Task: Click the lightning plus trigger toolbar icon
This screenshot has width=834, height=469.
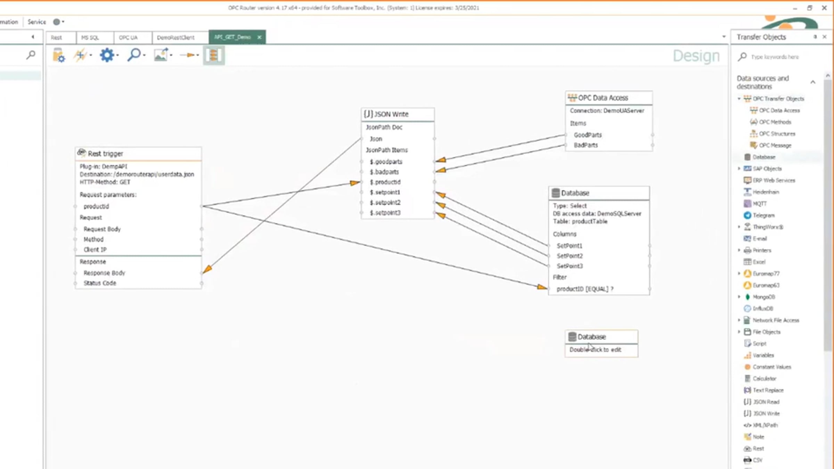Action: pyautogui.click(x=80, y=55)
